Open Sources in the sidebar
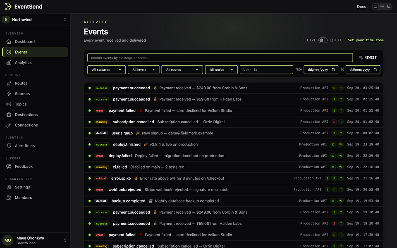 pyautogui.click(x=35, y=94)
